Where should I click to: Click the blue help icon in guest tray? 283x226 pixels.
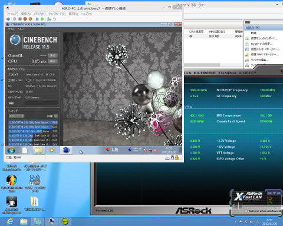click(130, 150)
